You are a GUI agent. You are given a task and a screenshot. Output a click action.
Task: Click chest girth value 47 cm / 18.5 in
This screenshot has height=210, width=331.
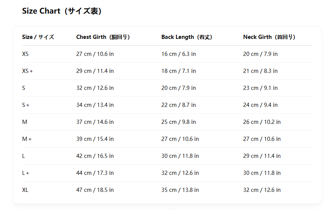click(x=95, y=190)
